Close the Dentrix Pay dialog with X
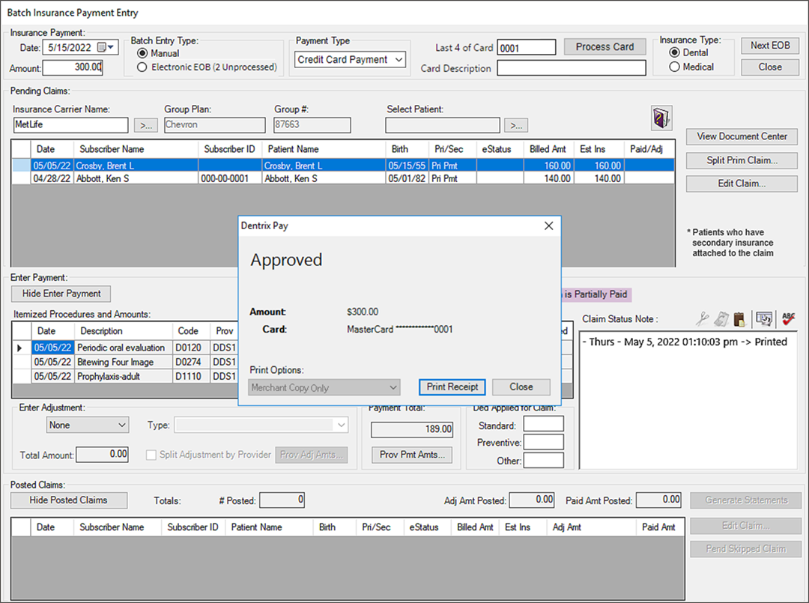The height and width of the screenshot is (603, 809). pos(548,225)
